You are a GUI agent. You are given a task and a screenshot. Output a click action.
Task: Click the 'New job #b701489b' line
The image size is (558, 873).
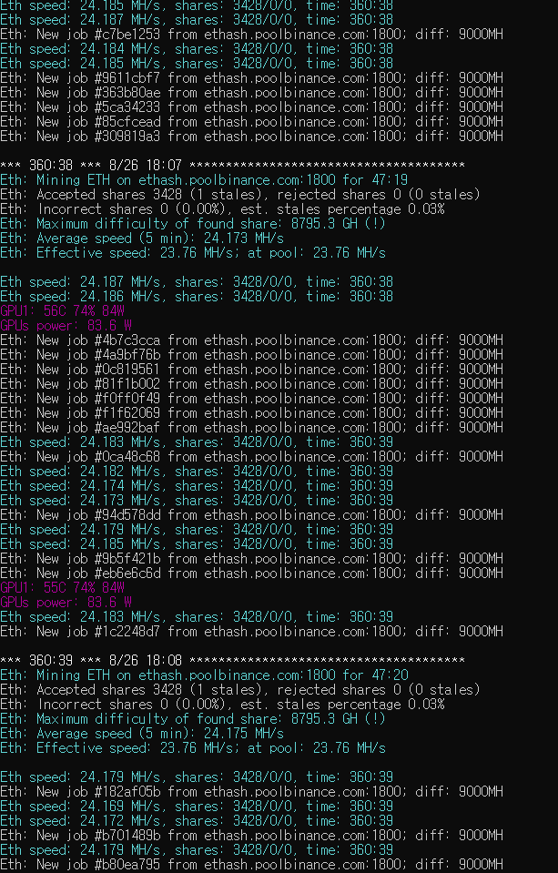pyautogui.click(x=252, y=835)
